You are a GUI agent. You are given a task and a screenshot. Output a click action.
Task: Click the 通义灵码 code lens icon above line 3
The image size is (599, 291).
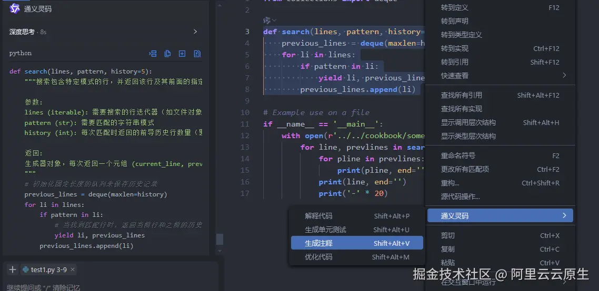267,20
